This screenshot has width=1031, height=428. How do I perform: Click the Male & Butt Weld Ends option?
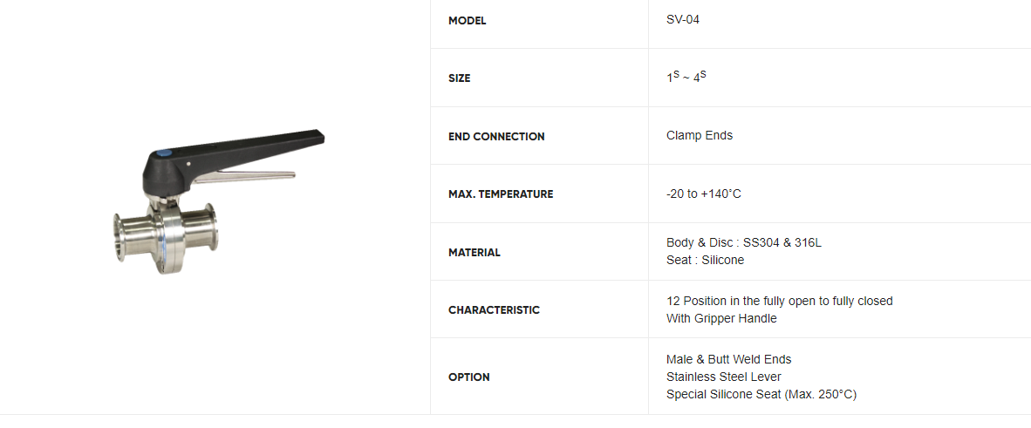728,359
